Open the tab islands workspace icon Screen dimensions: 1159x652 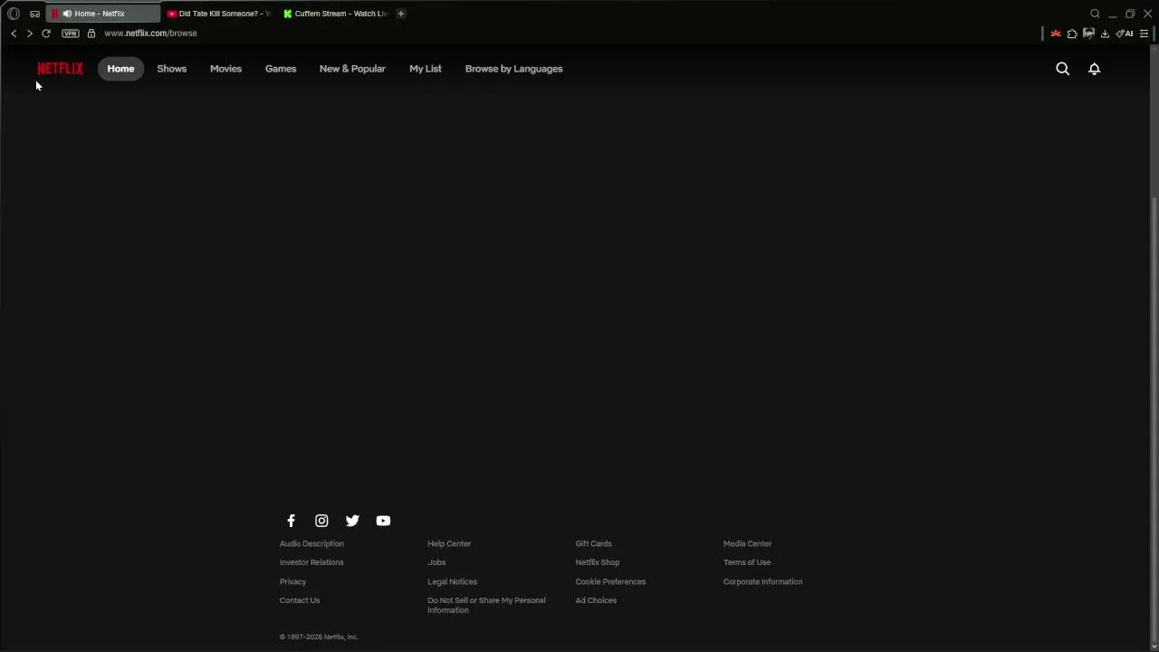coord(34,14)
